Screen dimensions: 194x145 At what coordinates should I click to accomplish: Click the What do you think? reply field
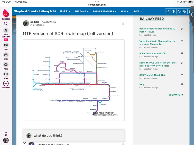[x=74, y=136]
